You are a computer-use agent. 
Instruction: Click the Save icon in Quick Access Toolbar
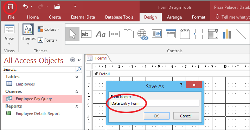point(10,7)
